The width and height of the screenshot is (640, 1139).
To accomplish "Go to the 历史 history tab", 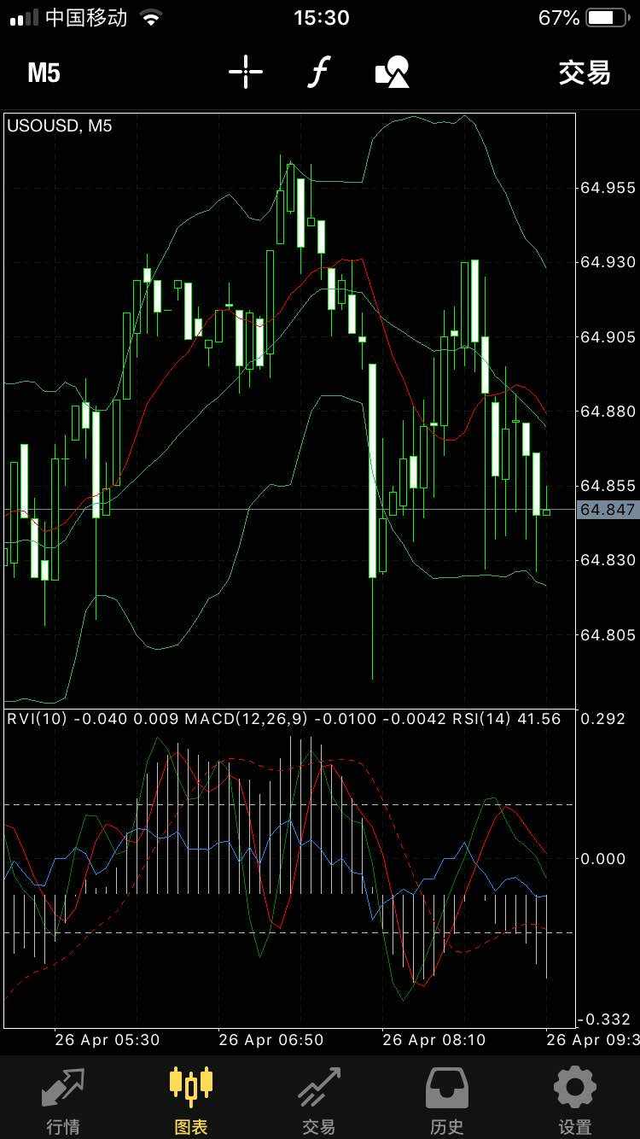I will click(x=447, y=1099).
